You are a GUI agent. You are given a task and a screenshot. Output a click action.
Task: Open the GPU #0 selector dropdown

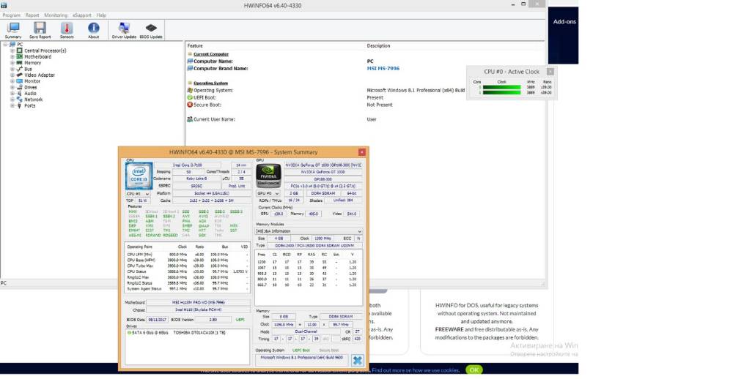pos(268,193)
